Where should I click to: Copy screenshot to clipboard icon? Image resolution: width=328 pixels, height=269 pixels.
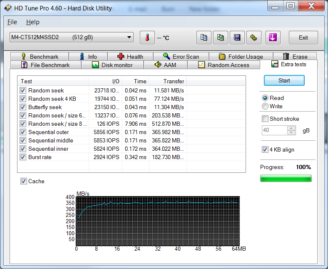tap(220, 37)
